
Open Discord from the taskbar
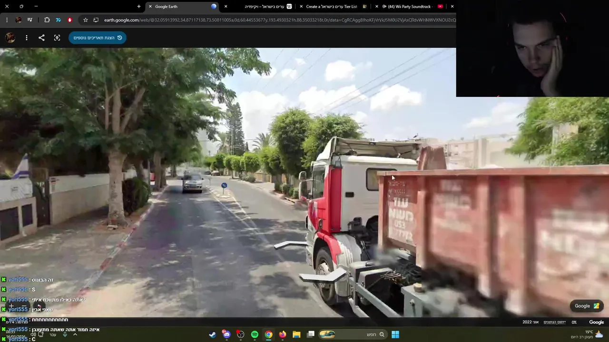tap(226, 334)
